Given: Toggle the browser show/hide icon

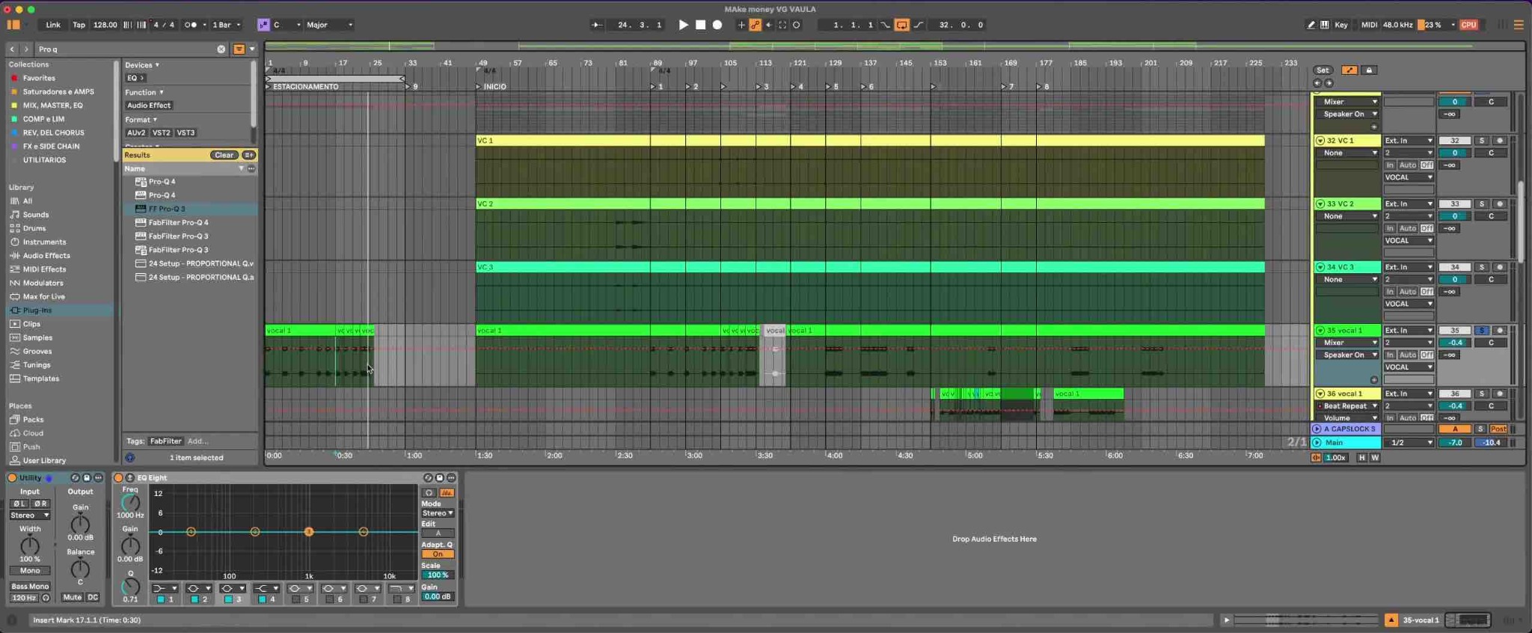Looking at the screenshot, I should pos(13,25).
